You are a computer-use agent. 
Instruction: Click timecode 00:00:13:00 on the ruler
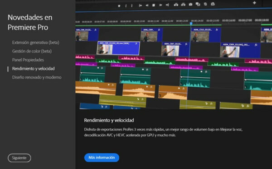click(x=182, y=21)
